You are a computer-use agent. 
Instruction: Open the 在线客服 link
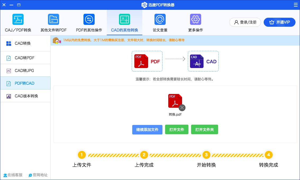point(13,175)
